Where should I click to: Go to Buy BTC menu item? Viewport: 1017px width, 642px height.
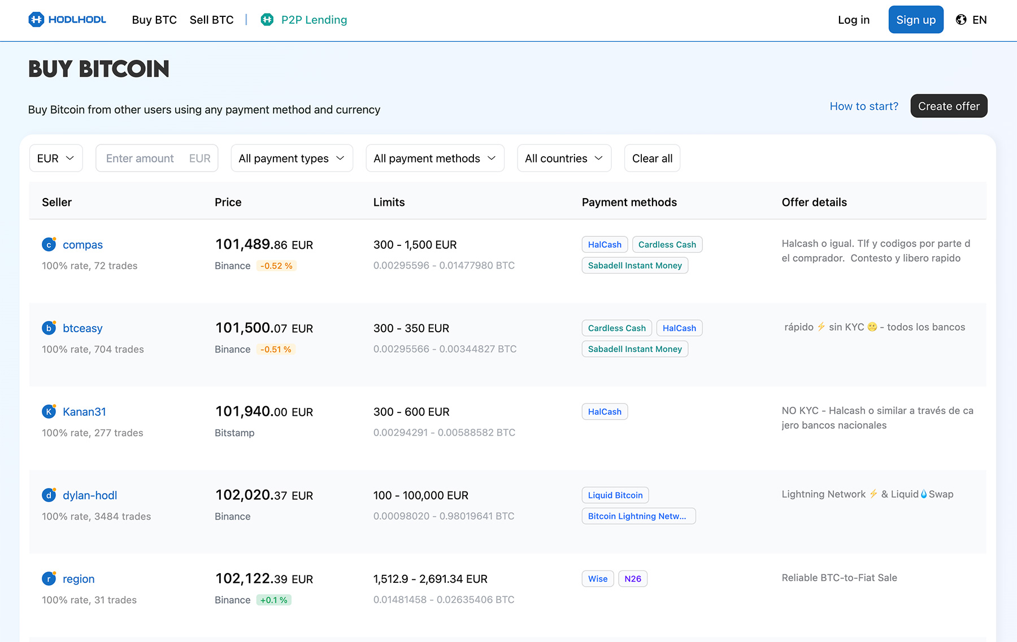pos(154,20)
